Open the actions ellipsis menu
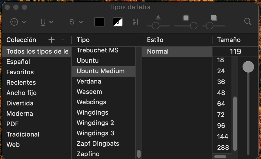 coord(18,22)
